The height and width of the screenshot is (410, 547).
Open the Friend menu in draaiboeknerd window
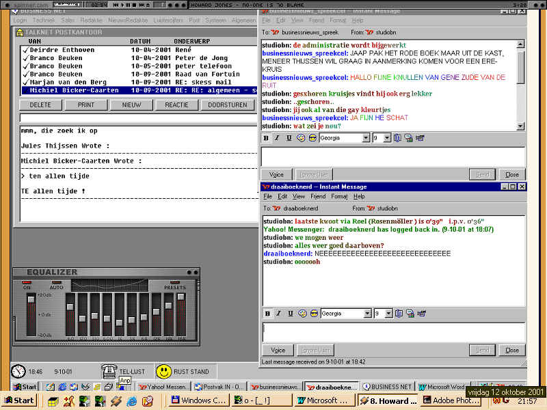pyautogui.click(x=318, y=196)
